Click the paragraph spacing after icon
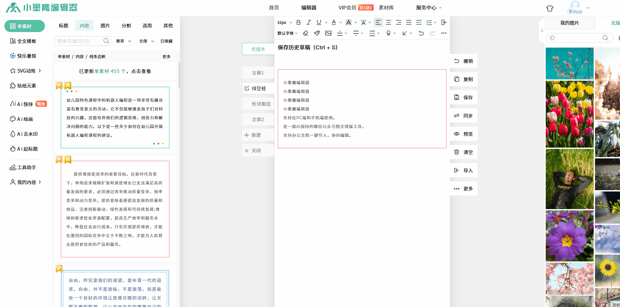Image resolution: width=620 pixels, height=307 pixels. coord(356,33)
